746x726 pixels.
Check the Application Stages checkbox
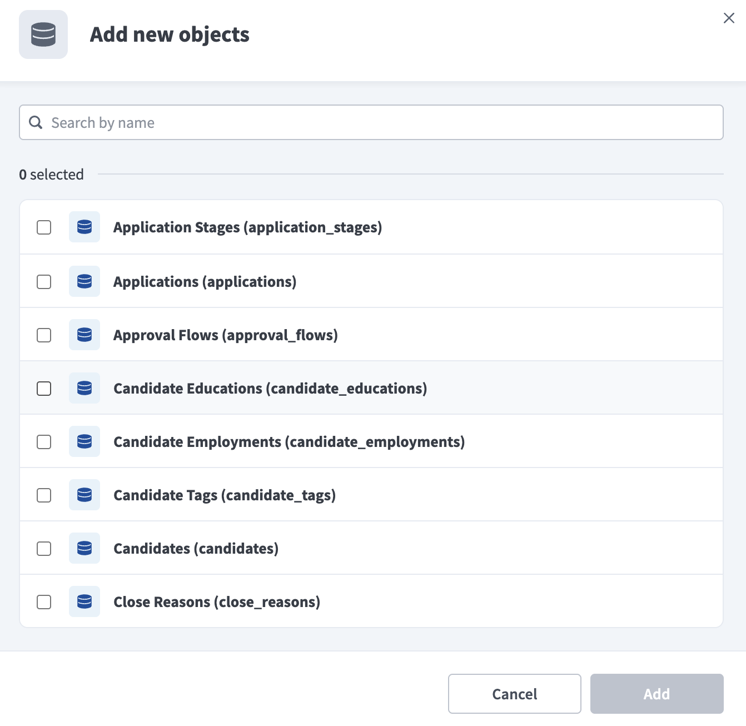(x=44, y=227)
